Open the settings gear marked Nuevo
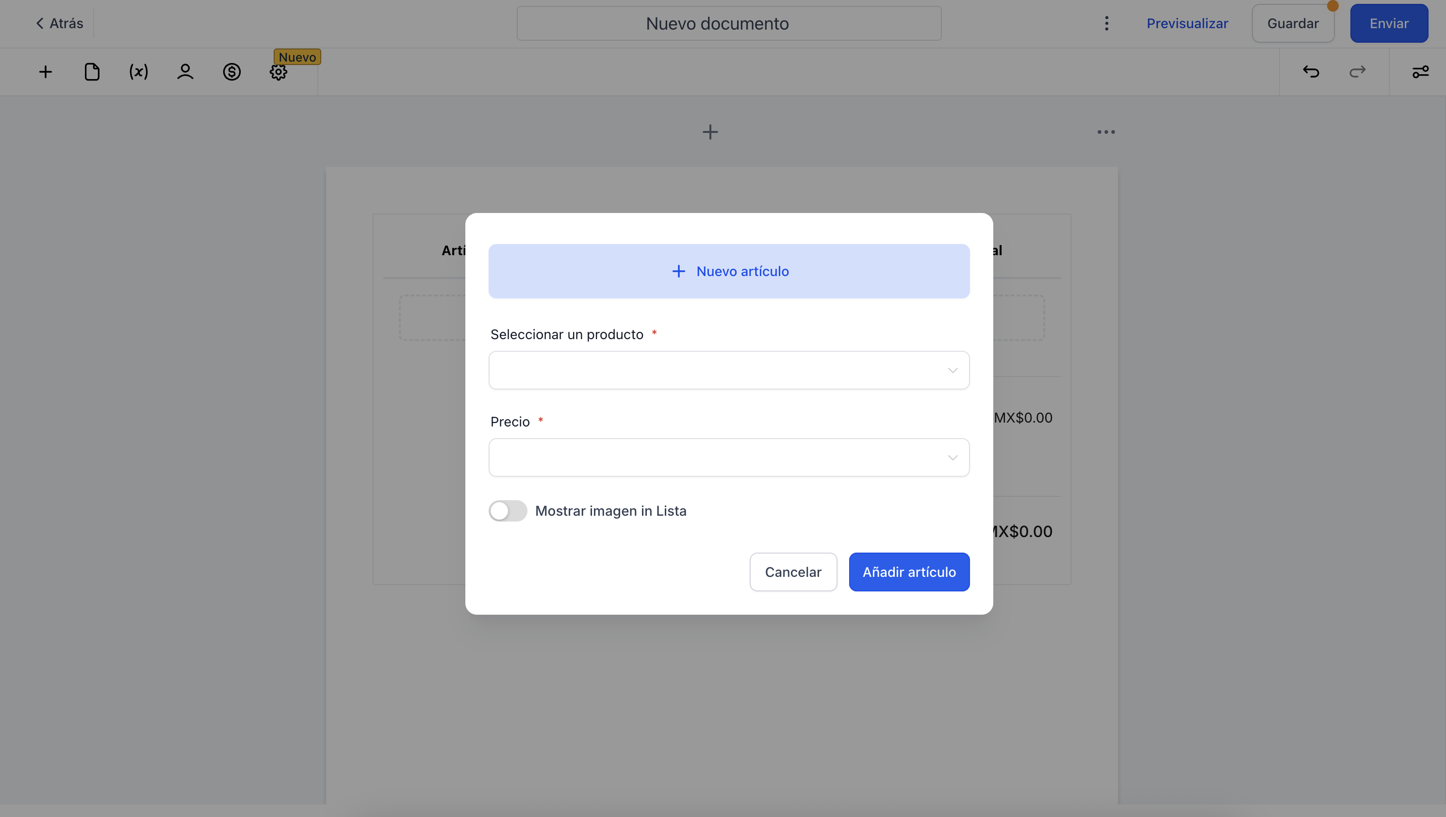Viewport: 1446px width, 817px height. [x=279, y=72]
